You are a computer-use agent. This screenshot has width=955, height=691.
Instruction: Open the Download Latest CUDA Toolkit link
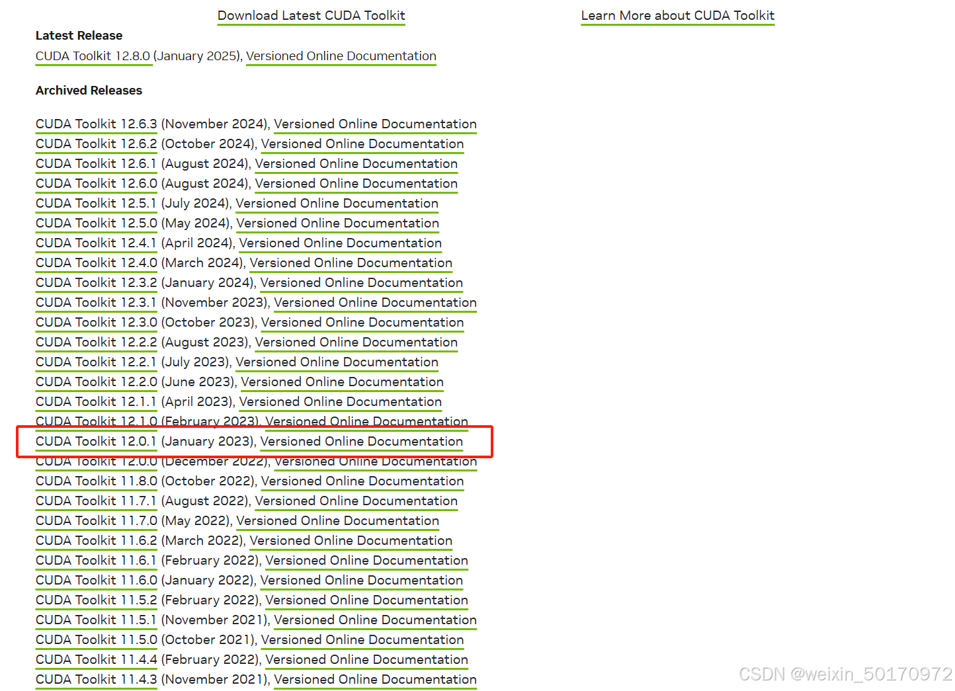click(311, 15)
